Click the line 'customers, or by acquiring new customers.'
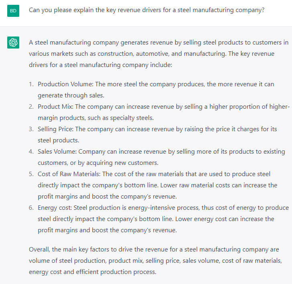Viewport: 292px width, 284px height. (x=98, y=163)
